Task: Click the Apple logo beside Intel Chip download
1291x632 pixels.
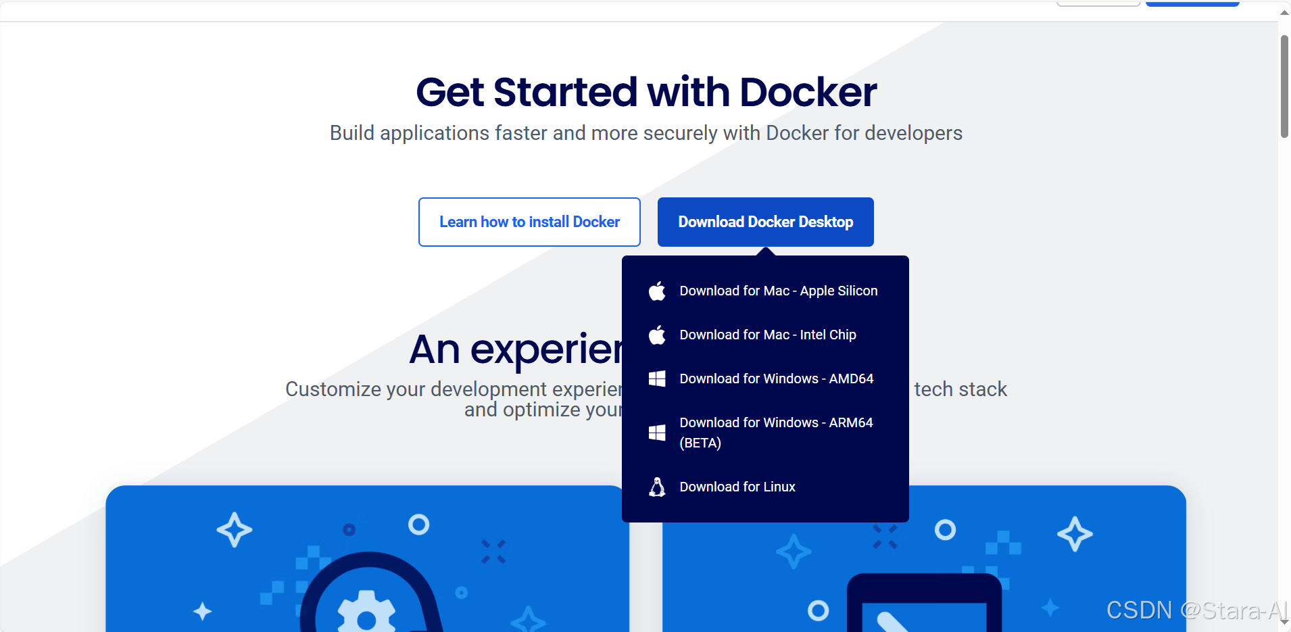Action: [657, 335]
